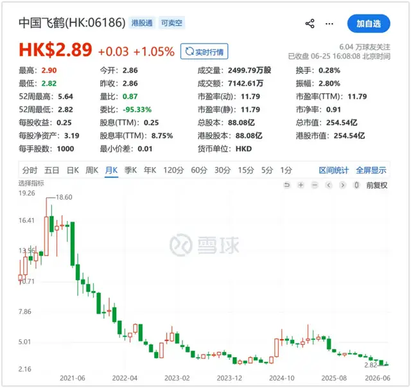Viewport: 411px width, 388px height.
Task: Click the 成交量 2499.79万股 value
Action: click(x=249, y=70)
